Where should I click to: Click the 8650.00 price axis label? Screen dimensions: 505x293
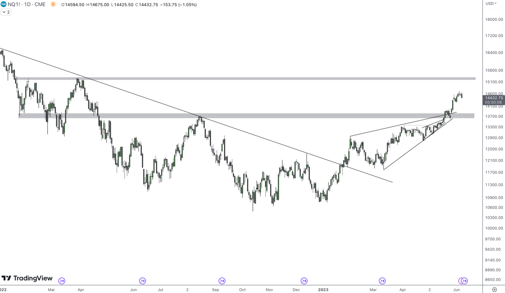(x=493, y=280)
